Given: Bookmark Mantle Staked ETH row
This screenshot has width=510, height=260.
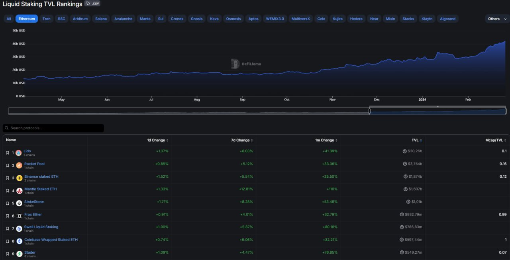Looking at the screenshot, I should point(7,191).
